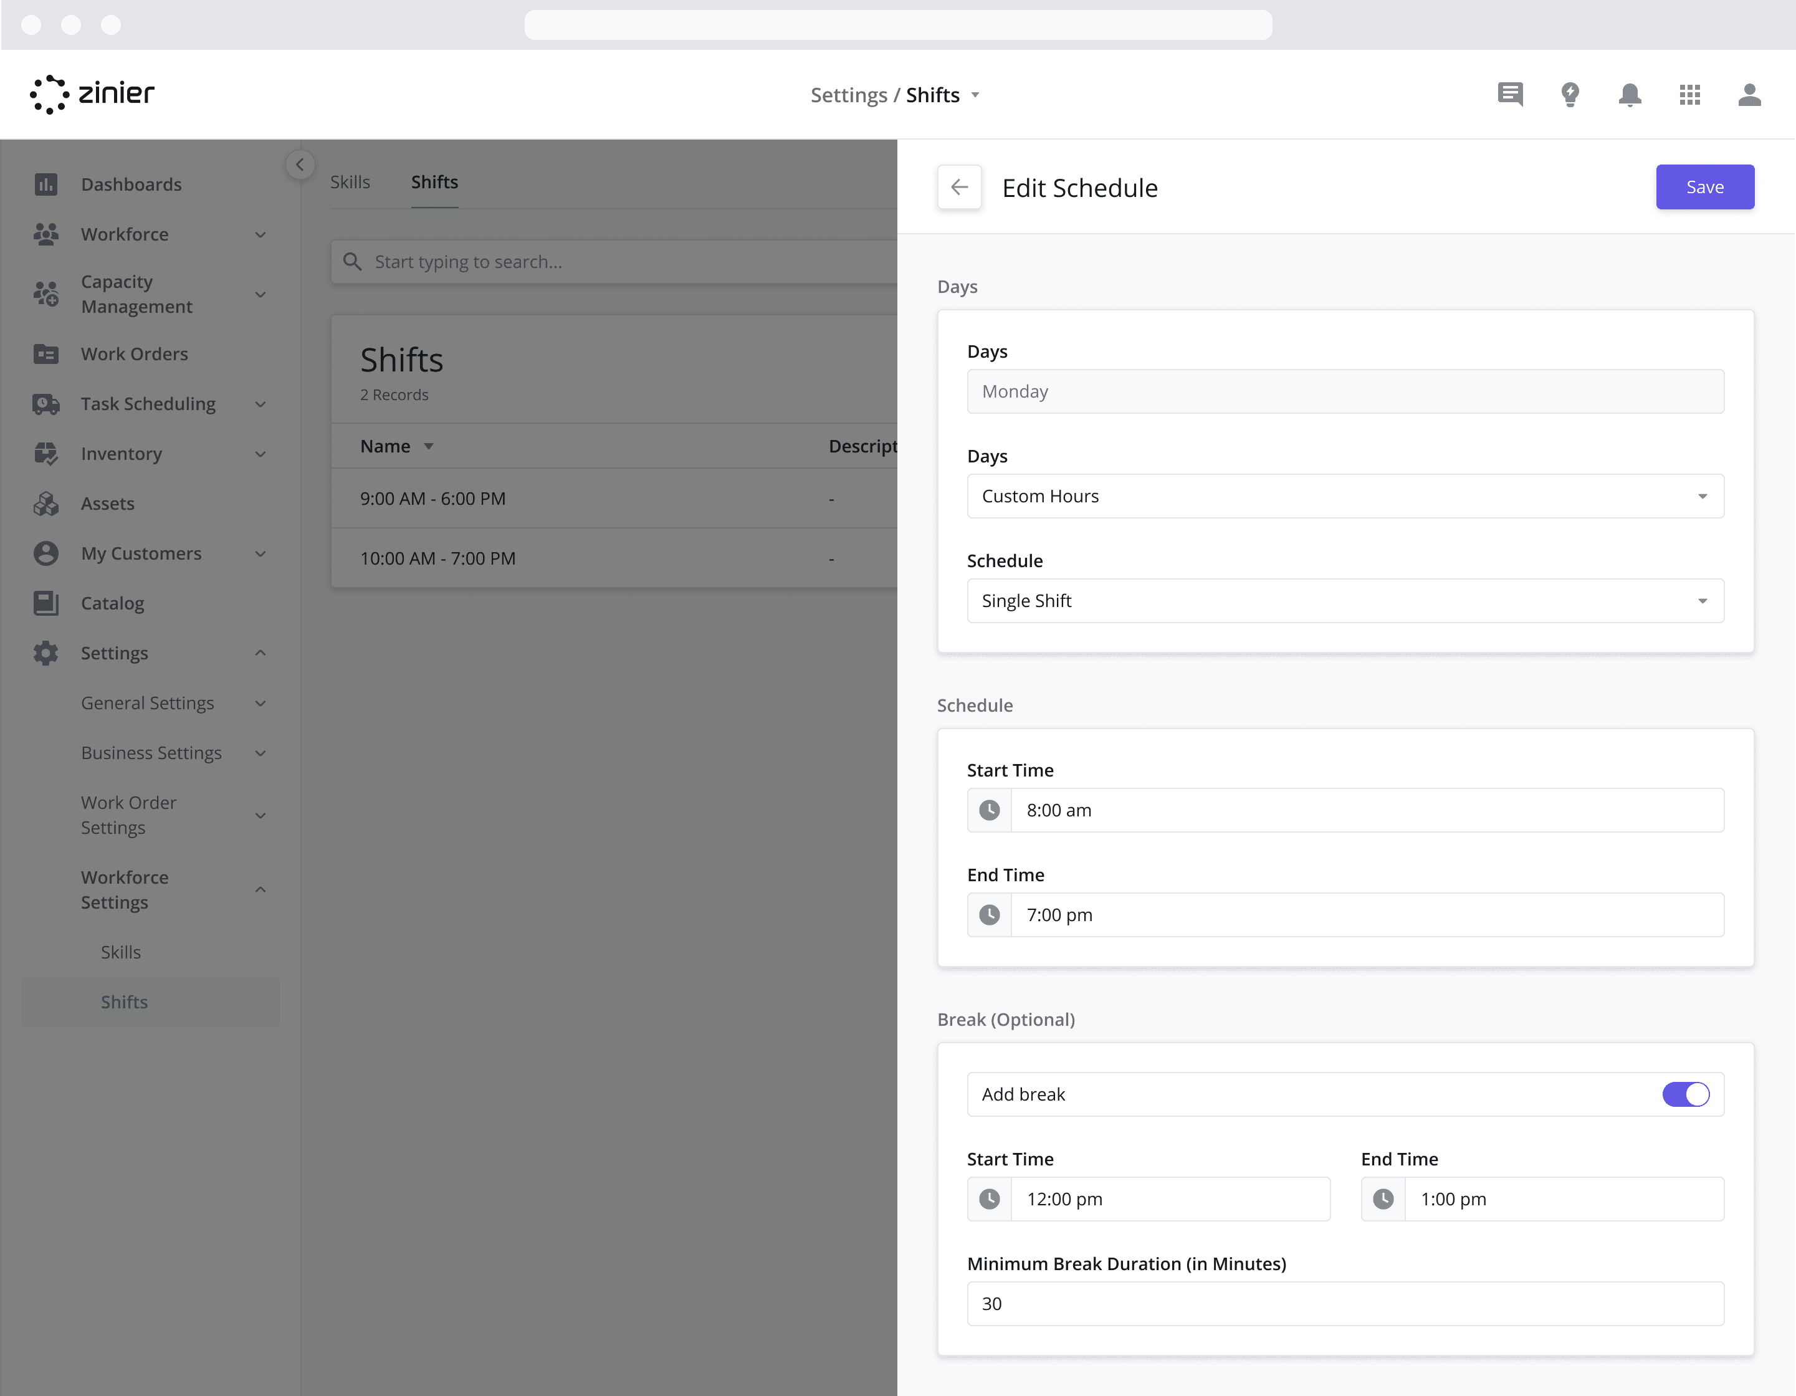Click the schedule End Time 7:00 pm field
1796x1396 pixels.
point(1345,915)
